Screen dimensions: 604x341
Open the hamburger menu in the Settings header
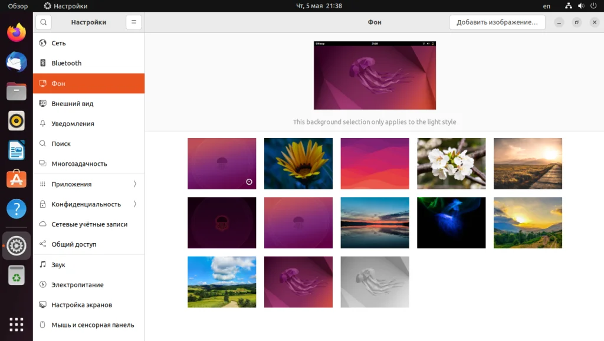coord(133,22)
